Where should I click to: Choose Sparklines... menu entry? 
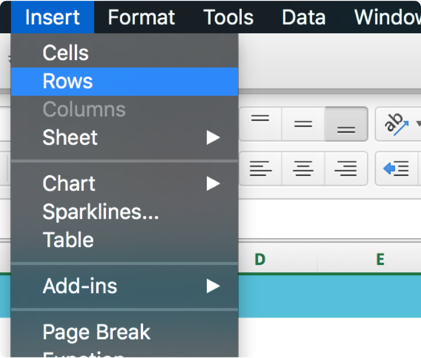pyautogui.click(x=101, y=212)
